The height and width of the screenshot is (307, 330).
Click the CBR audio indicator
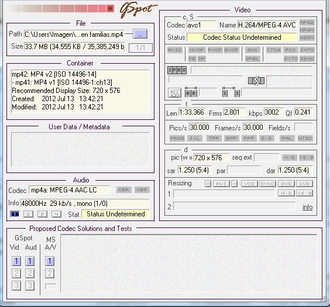[124, 189]
